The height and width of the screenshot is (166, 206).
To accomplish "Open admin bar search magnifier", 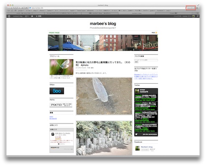I will click(x=198, y=16).
